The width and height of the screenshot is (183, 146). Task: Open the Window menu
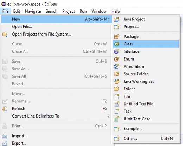pyautogui.click(x=99, y=11)
